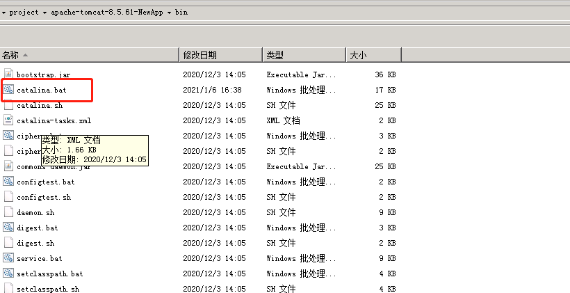The width and height of the screenshot is (570, 293).
Task: Click the SH 文件 type of catalina.sh
Action: (x=281, y=105)
